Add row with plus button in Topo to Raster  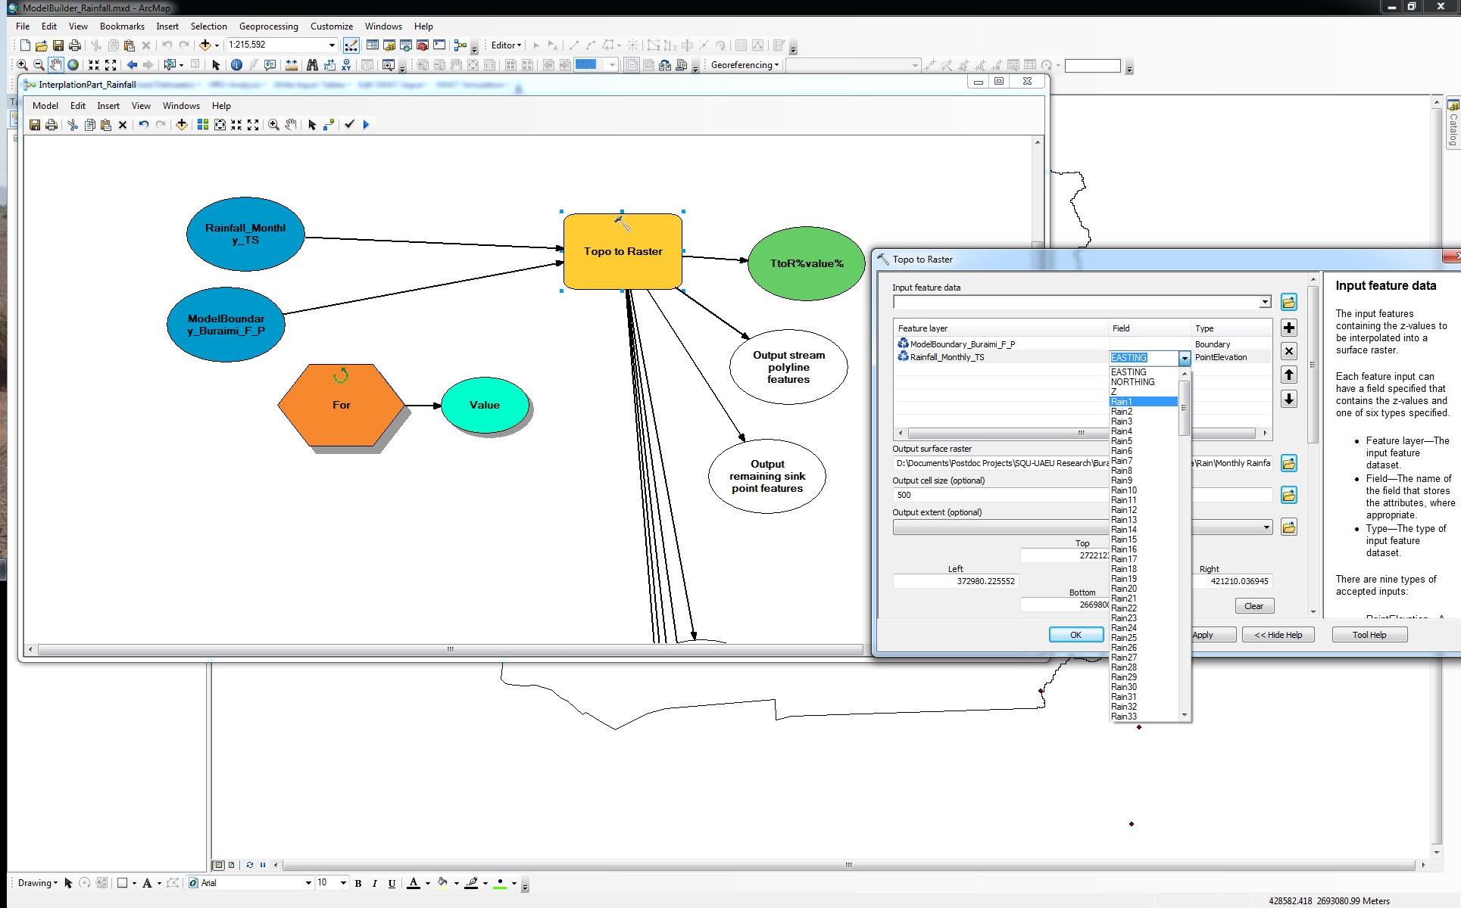coord(1288,328)
